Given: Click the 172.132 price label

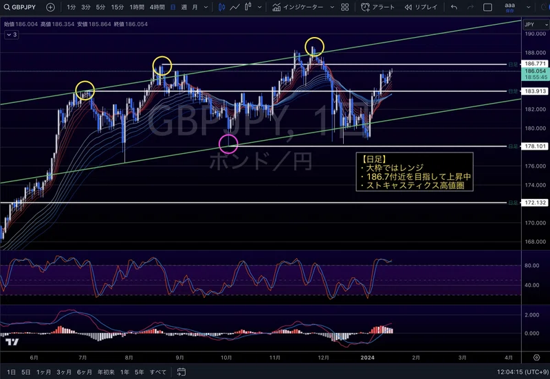Looking at the screenshot, I should 536,203.
